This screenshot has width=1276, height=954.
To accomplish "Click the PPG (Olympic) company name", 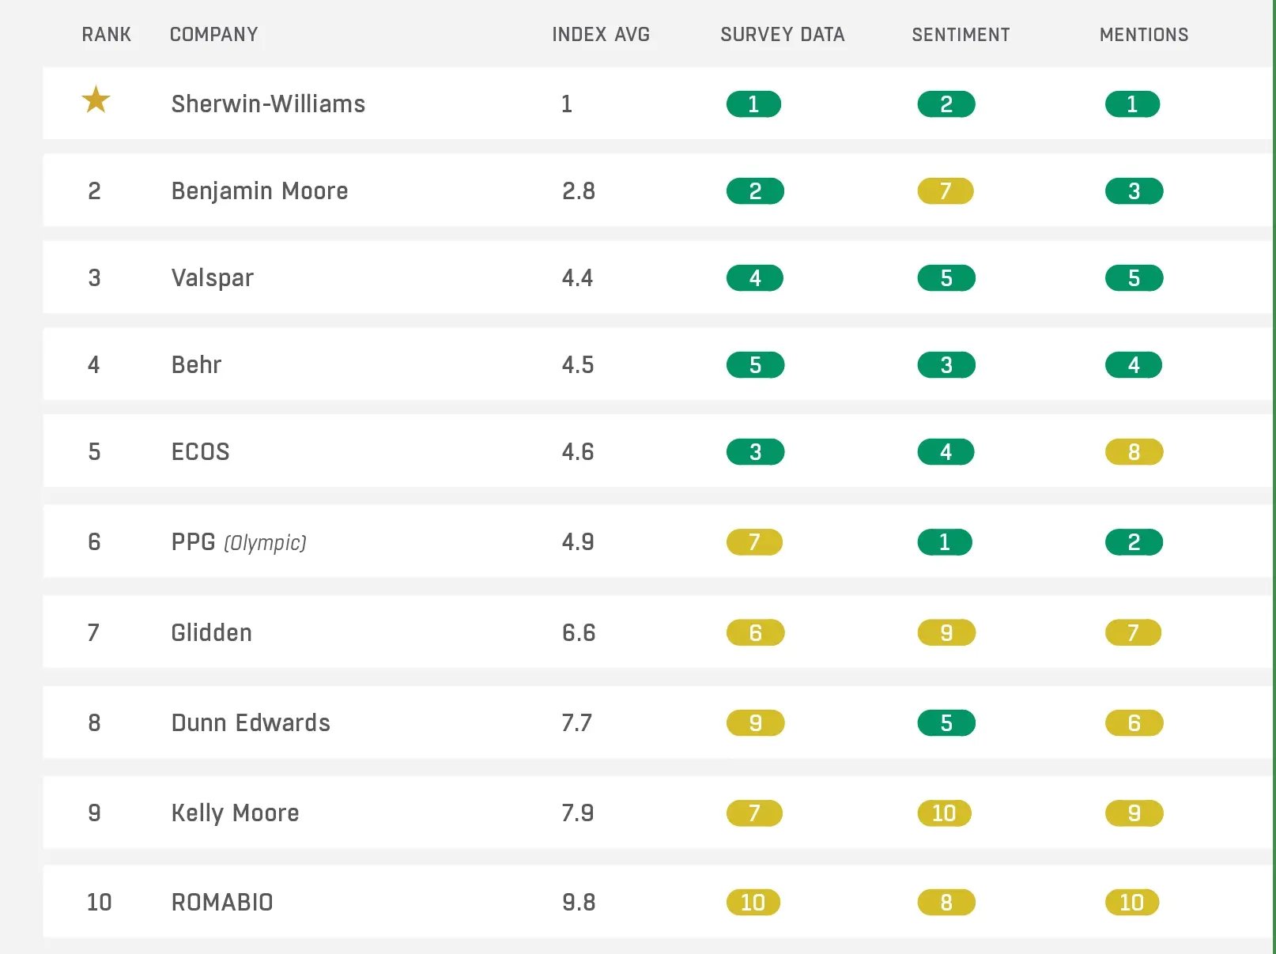I will tap(238, 542).
